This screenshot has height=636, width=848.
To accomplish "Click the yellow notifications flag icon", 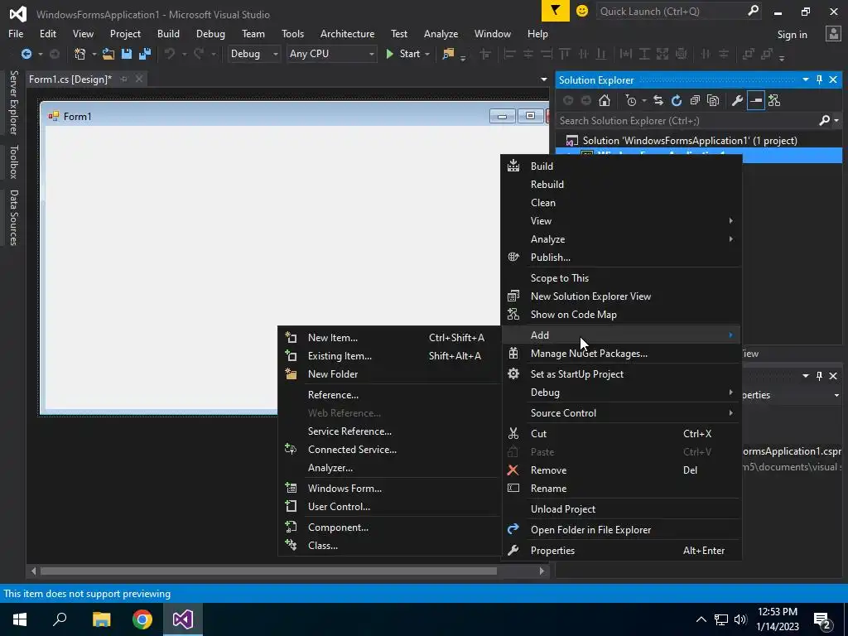I will [x=556, y=11].
